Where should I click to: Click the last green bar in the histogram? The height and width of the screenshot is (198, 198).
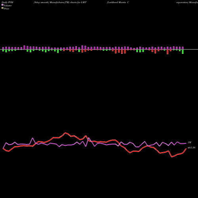[183, 51]
